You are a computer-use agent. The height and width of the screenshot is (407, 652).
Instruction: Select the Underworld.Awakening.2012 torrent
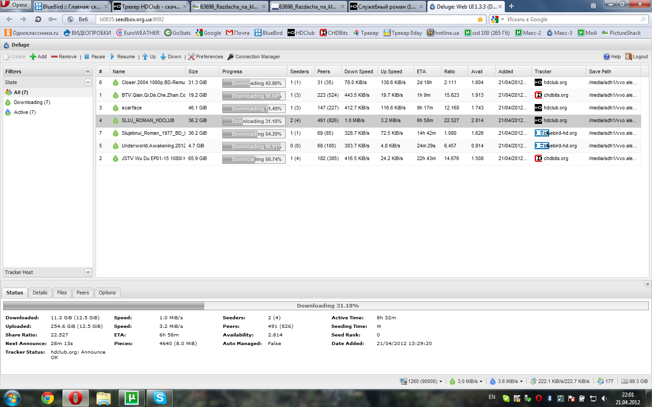(369, 146)
